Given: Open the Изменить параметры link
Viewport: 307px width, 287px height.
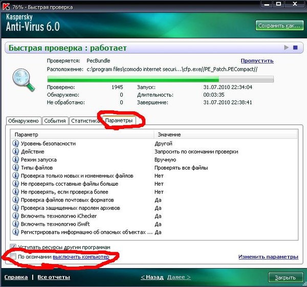Looking at the screenshot, I should (268, 257).
